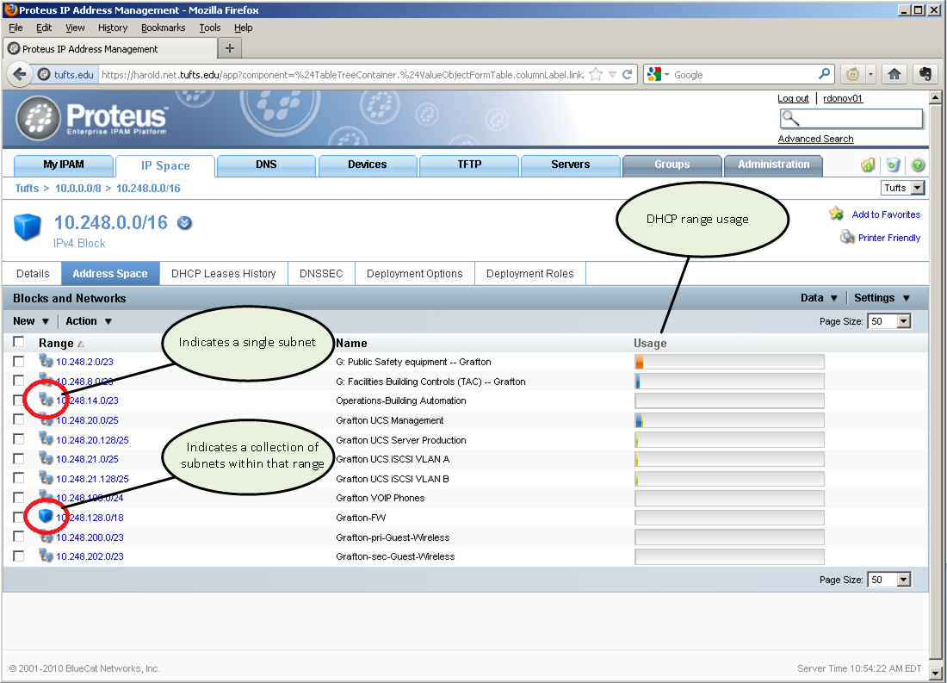The height and width of the screenshot is (683, 947).
Task: Switch to the DNS tab
Action: (x=266, y=165)
